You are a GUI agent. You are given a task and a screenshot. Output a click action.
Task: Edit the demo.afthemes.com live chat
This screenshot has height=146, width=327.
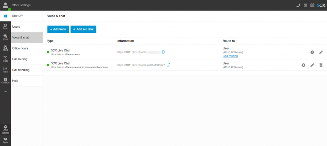tap(321, 52)
